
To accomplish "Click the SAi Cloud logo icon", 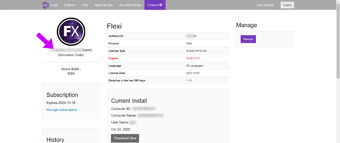I will tap(45, 5).
